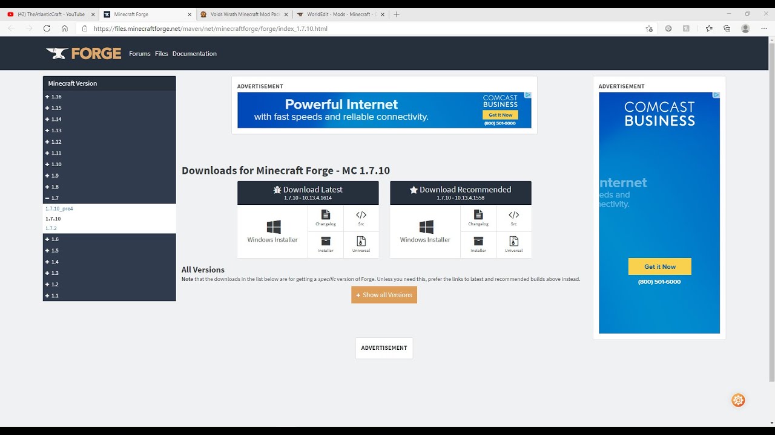Image resolution: width=775 pixels, height=435 pixels.
Task: Click the orange gear floating icon
Action: coord(738,400)
